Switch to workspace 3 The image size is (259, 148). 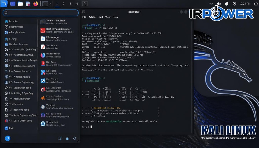pos(70,4)
